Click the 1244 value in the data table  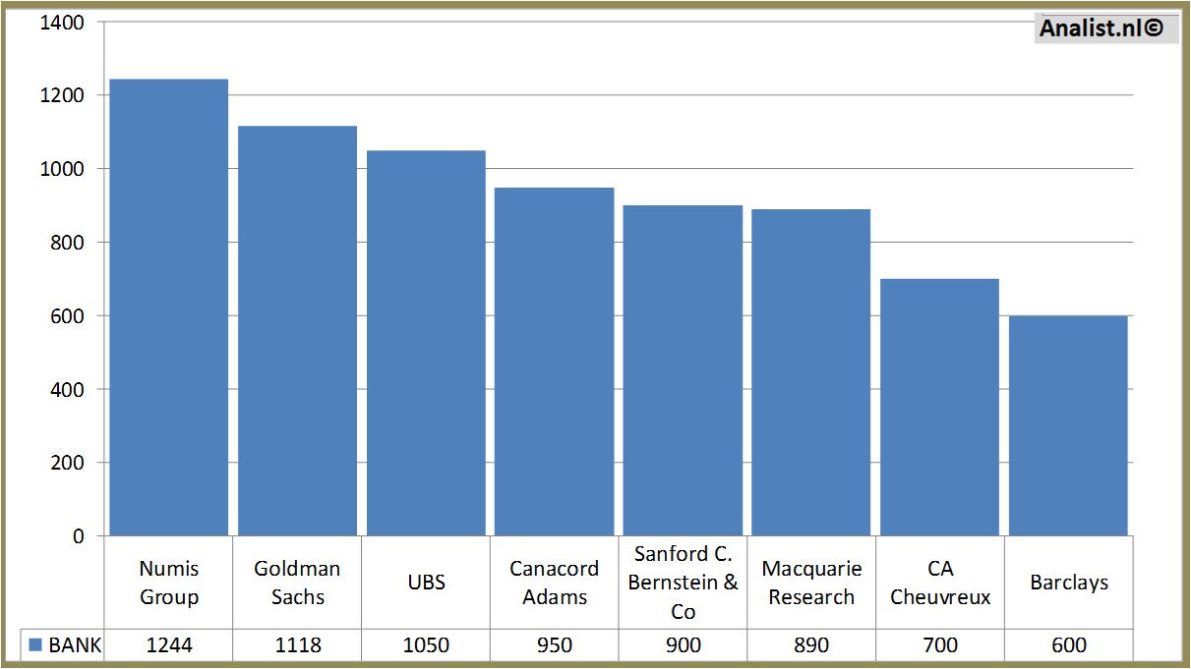(169, 645)
